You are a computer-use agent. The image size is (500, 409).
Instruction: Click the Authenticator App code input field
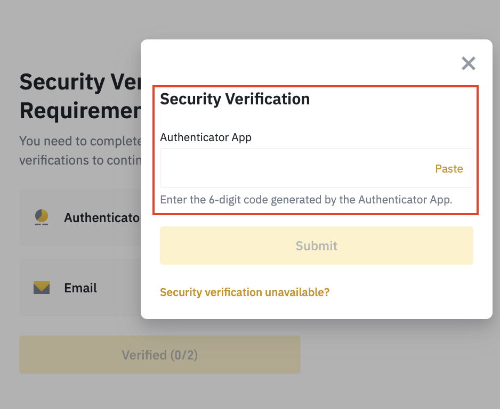(x=316, y=168)
